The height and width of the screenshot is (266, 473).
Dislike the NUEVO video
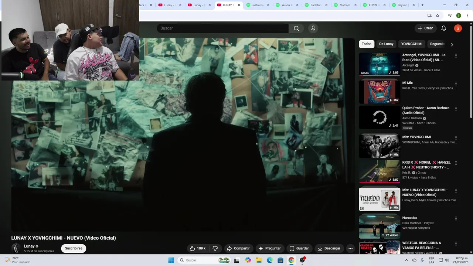tap(215, 248)
